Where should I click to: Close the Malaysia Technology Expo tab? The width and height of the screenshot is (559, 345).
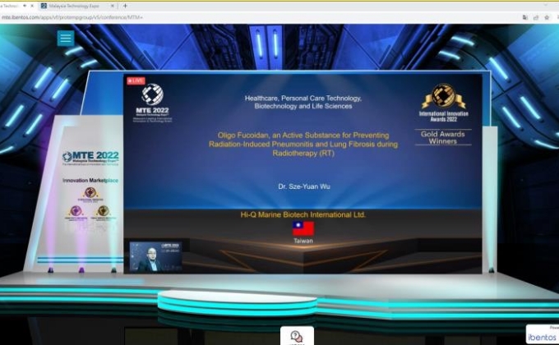click(113, 6)
